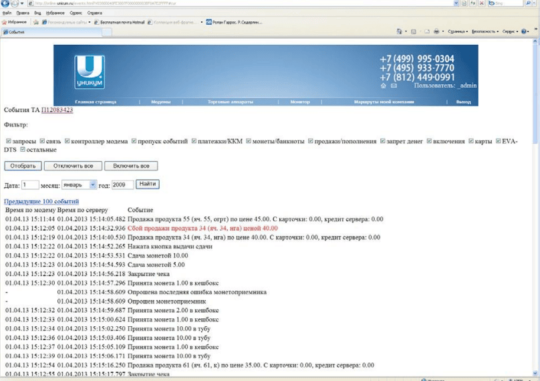The width and height of the screenshot is (540, 381).
Task: Open the Предыдущие 100 событий link
Action: point(41,201)
